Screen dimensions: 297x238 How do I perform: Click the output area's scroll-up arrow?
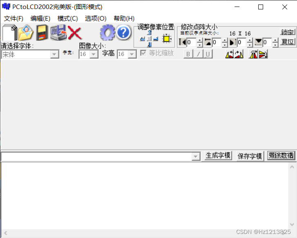(292, 167)
